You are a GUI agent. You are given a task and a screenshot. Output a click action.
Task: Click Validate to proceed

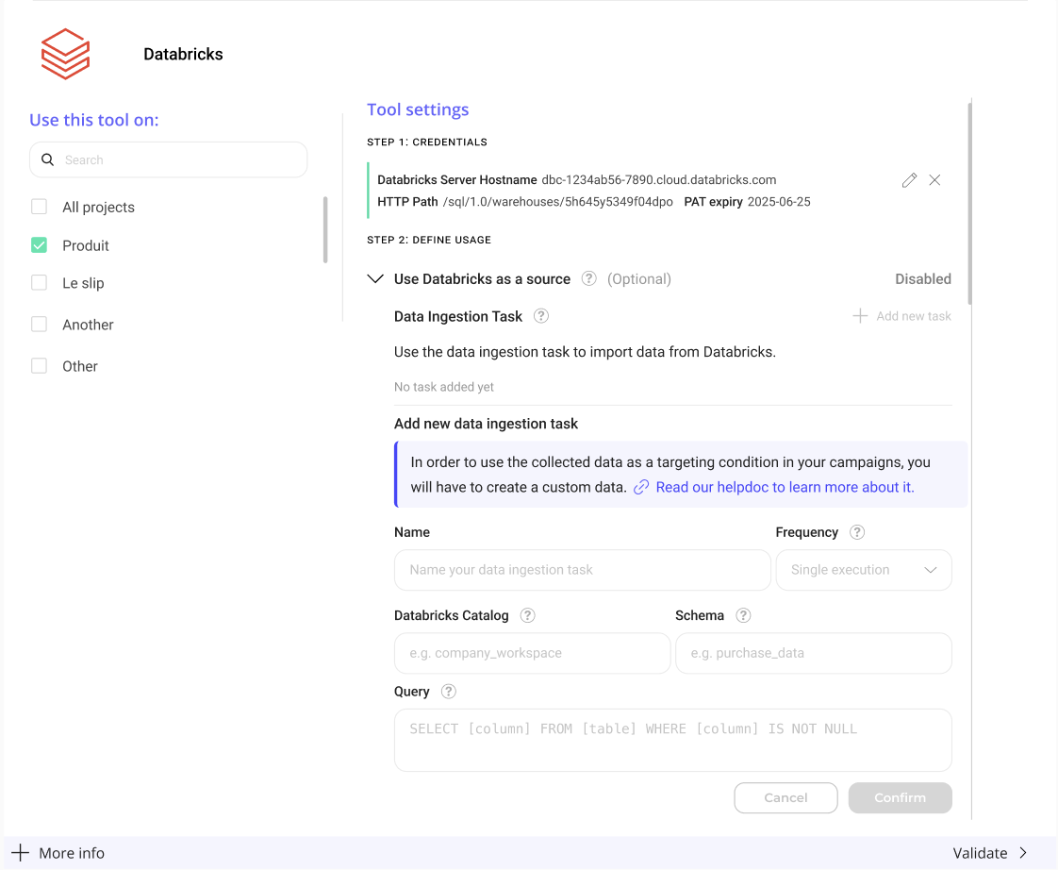click(x=990, y=853)
